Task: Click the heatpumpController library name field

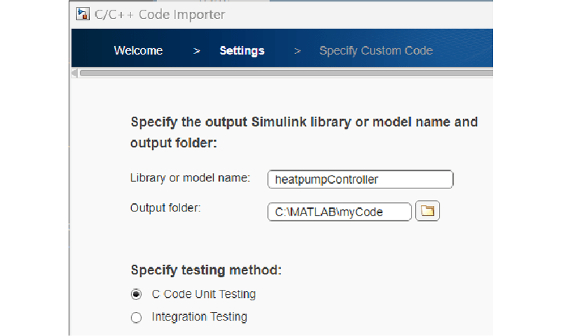Action: tap(360, 180)
